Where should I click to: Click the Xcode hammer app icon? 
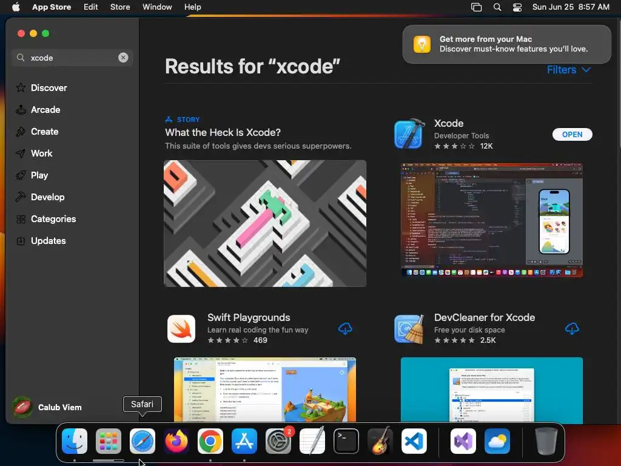click(409, 134)
